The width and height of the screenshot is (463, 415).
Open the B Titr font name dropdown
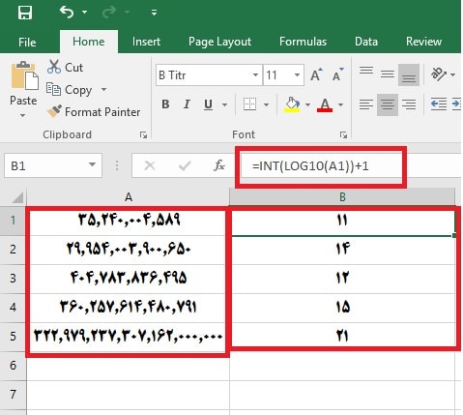255,75
